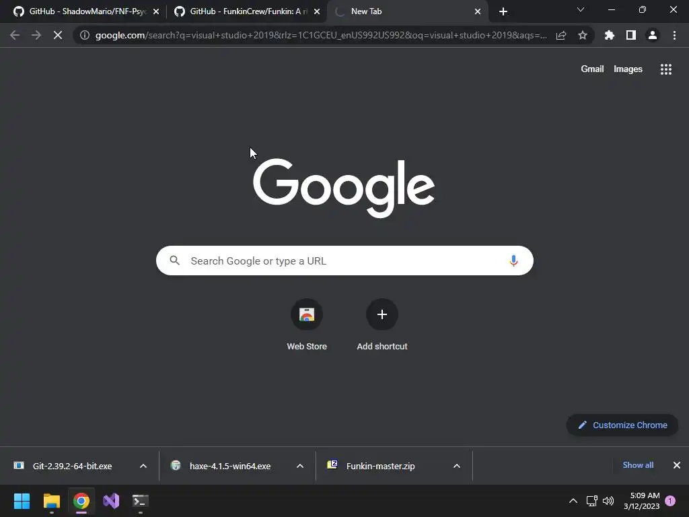The image size is (689, 517).
Task: Click the Customize Chrome button
Action: point(622,425)
